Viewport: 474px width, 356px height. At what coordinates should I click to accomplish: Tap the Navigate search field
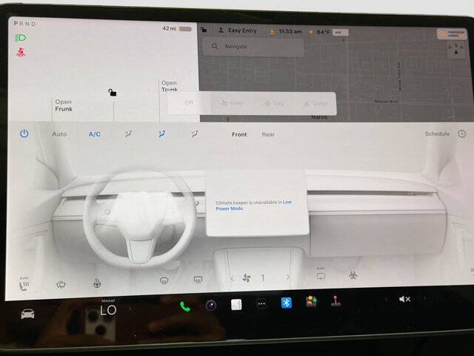pyautogui.click(x=253, y=46)
